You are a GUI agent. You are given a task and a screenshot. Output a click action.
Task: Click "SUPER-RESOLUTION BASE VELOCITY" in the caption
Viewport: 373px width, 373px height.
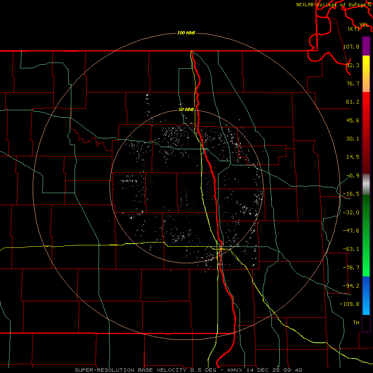click(x=131, y=370)
